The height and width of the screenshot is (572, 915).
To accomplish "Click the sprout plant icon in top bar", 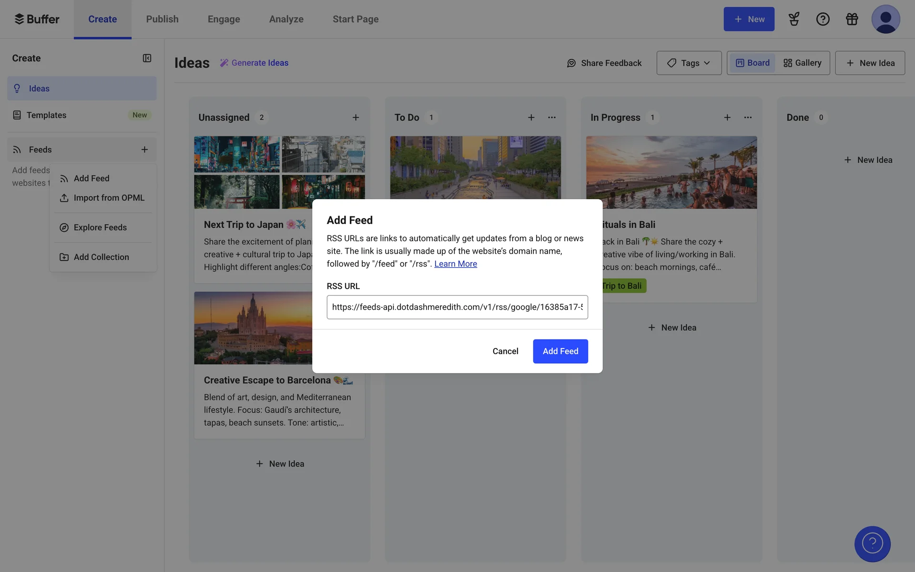I will point(793,19).
